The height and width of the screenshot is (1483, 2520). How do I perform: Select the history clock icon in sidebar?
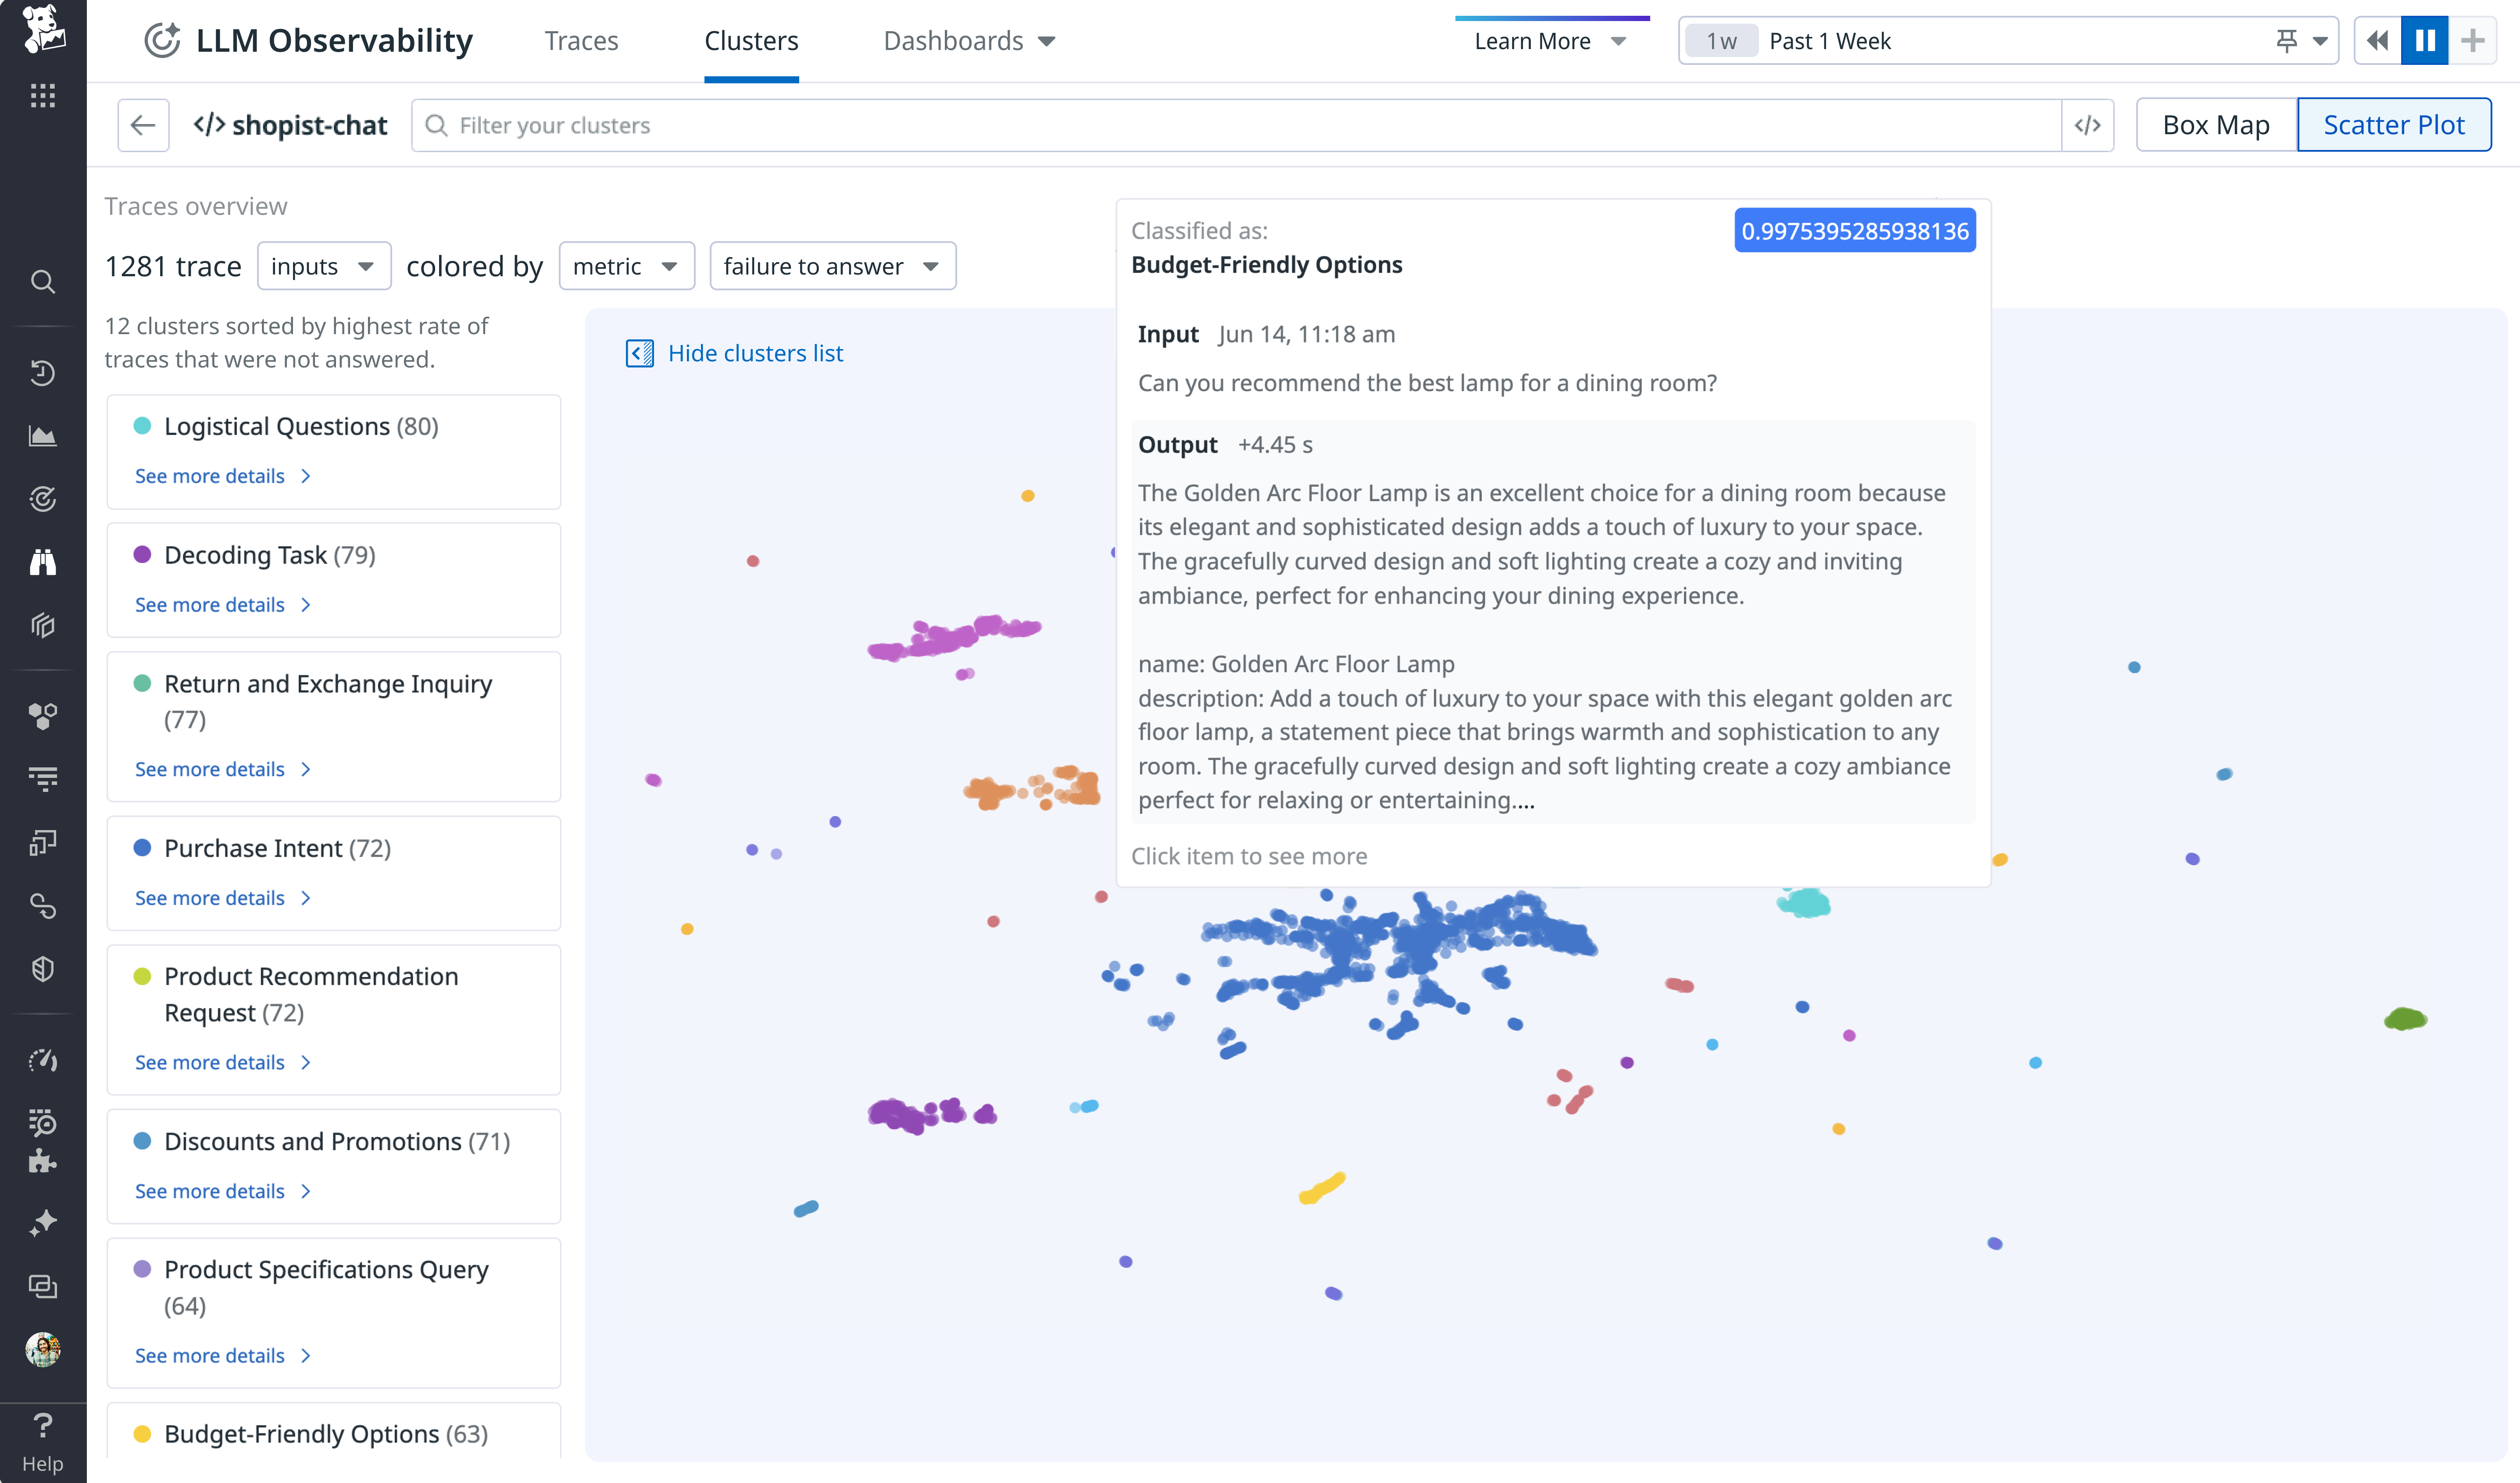pyautogui.click(x=43, y=373)
